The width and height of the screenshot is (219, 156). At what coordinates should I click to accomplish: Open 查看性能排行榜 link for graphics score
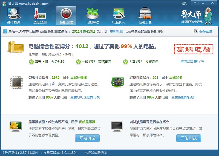[x=183, y=97]
